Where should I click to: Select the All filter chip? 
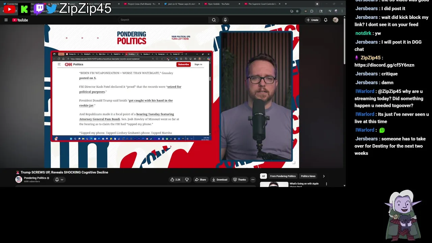[x=263, y=176]
